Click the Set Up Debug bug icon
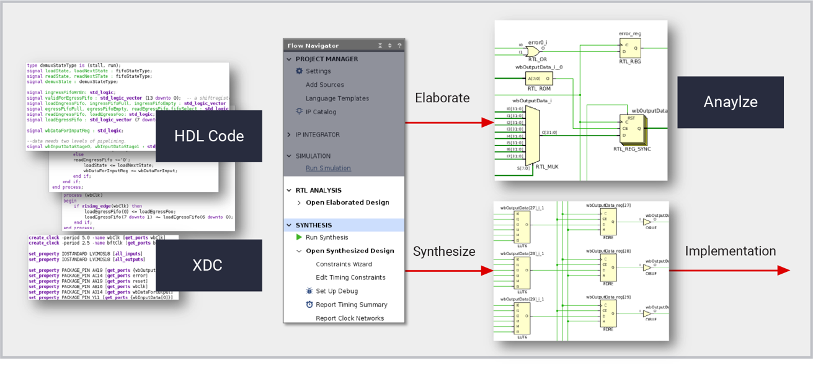 [x=309, y=291]
